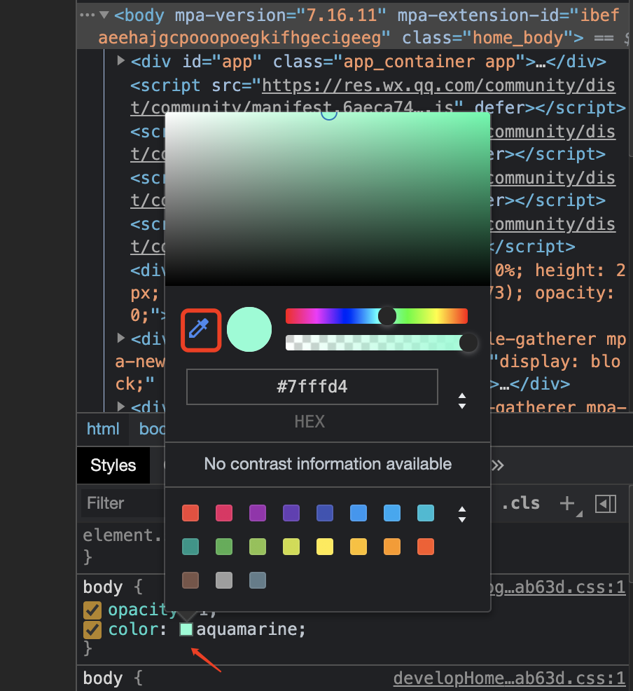
Task: Switch palette with swatch stepper arrows
Action: point(461,514)
